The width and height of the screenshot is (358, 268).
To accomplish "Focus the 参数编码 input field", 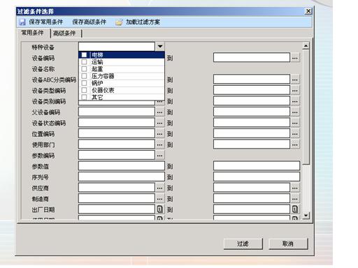I will [x=117, y=155].
